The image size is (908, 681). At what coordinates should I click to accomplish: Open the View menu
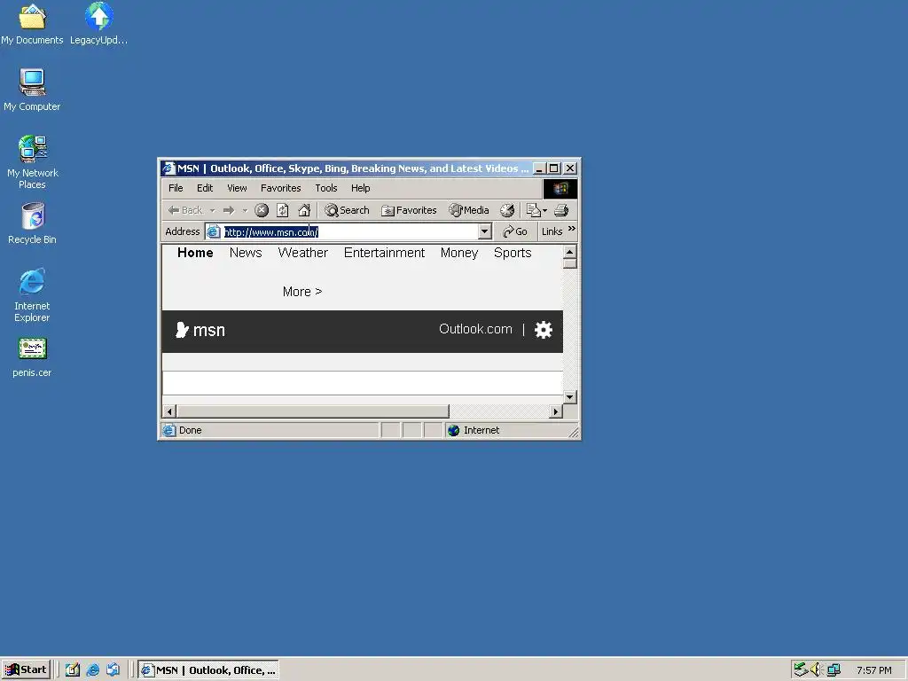click(237, 188)
